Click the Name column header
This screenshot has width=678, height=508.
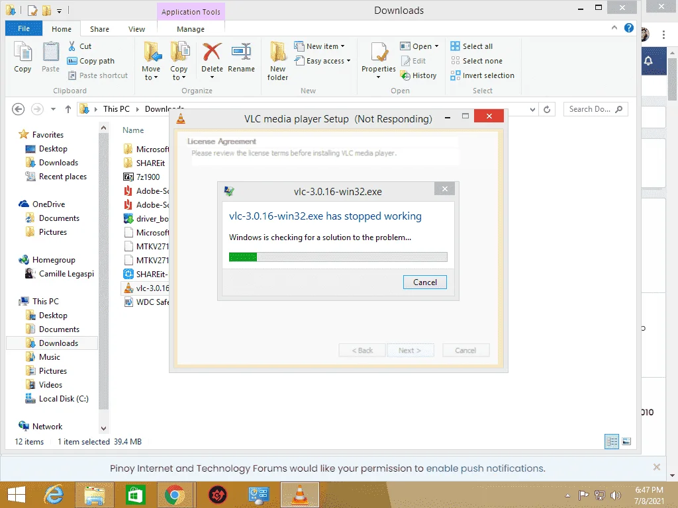coord(133,130)
